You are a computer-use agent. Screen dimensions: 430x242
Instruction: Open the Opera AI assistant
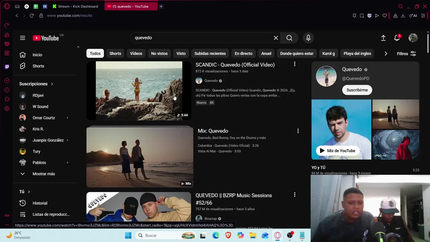tap(413, 15)
